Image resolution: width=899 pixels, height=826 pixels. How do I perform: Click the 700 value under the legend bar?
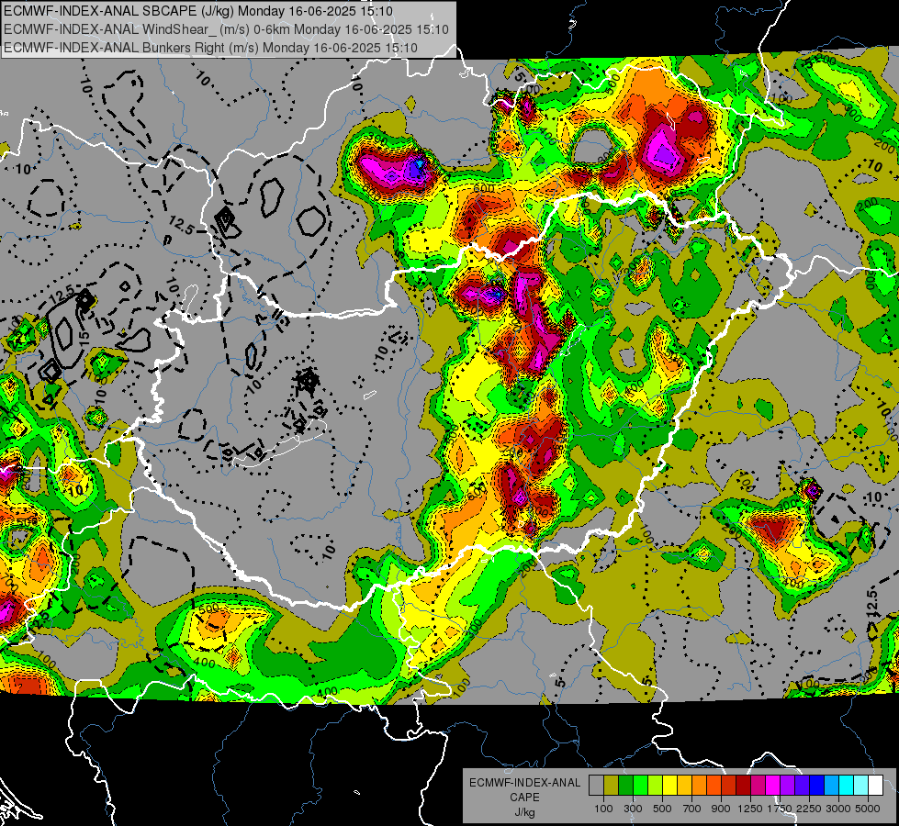(692, 809)
